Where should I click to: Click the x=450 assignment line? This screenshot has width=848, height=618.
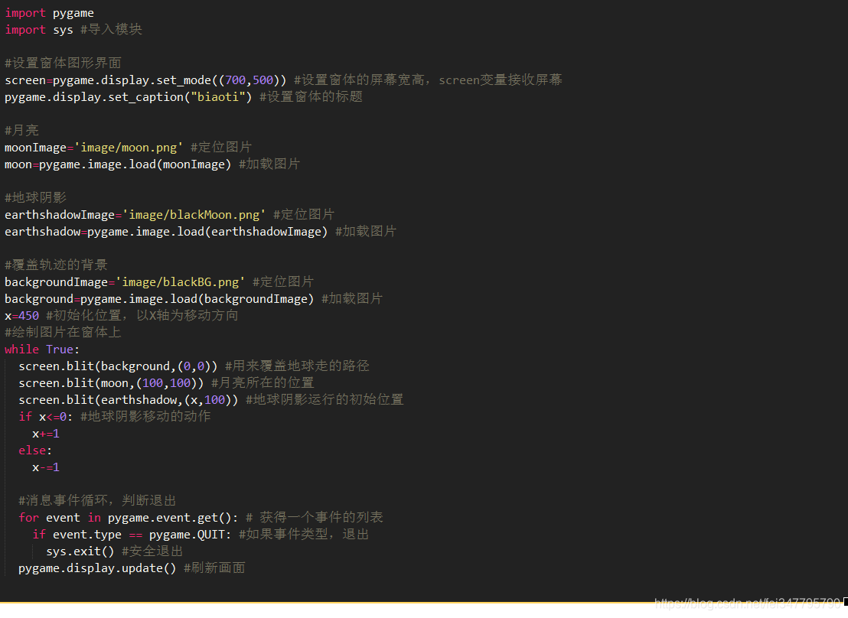121,316
